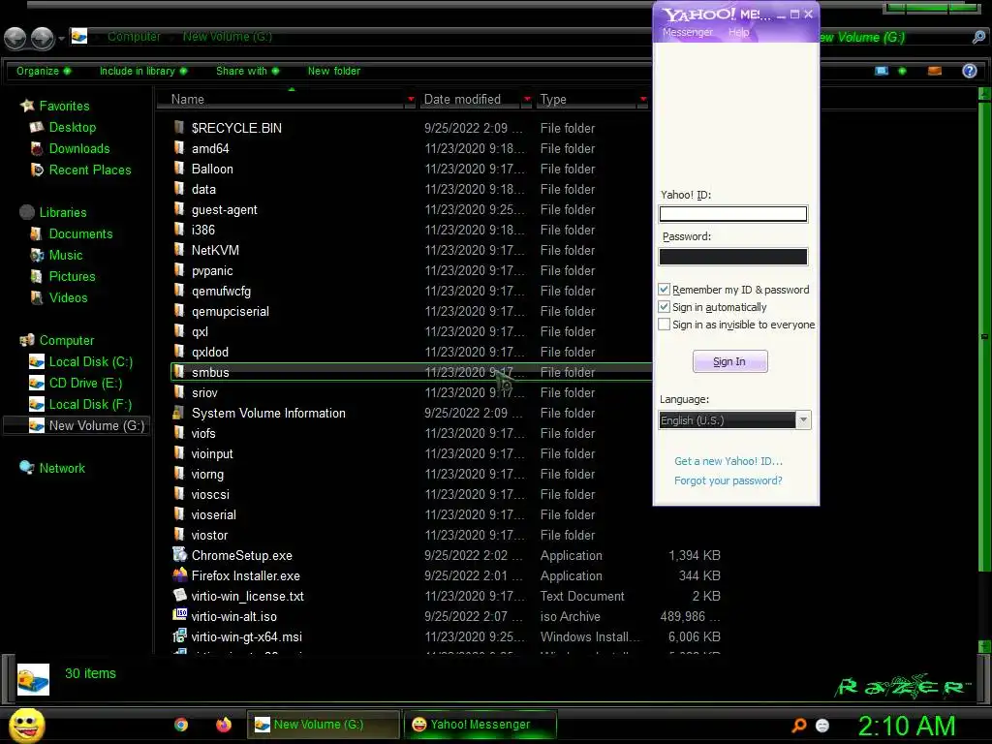Click the Network icon in sidebar
Viewport: 992px width, 744px height.
[26, 468]
